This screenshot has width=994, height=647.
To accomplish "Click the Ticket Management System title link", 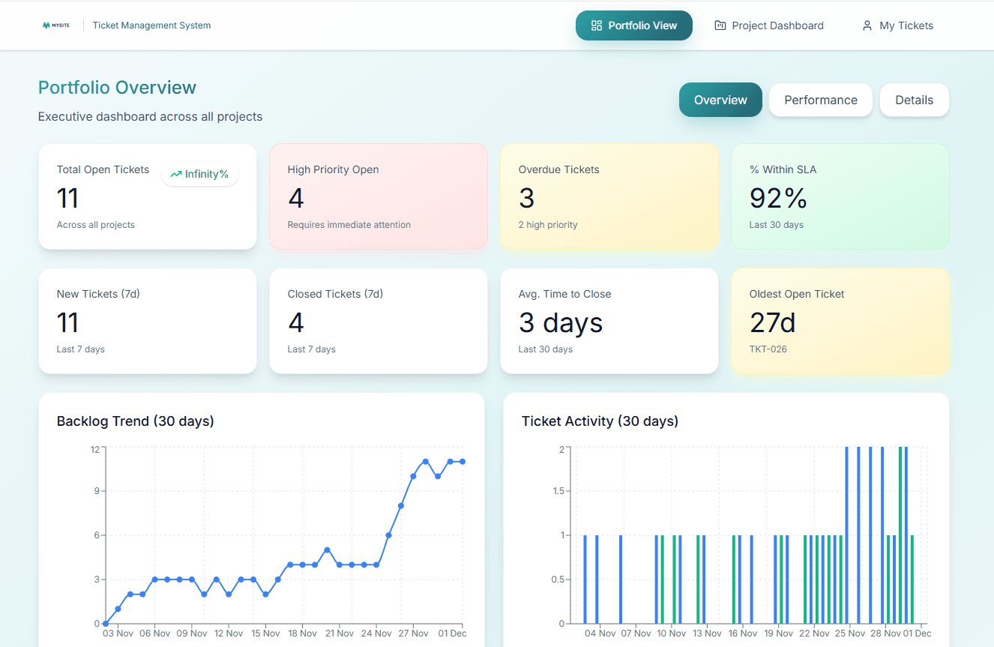I will coord(151,25).
